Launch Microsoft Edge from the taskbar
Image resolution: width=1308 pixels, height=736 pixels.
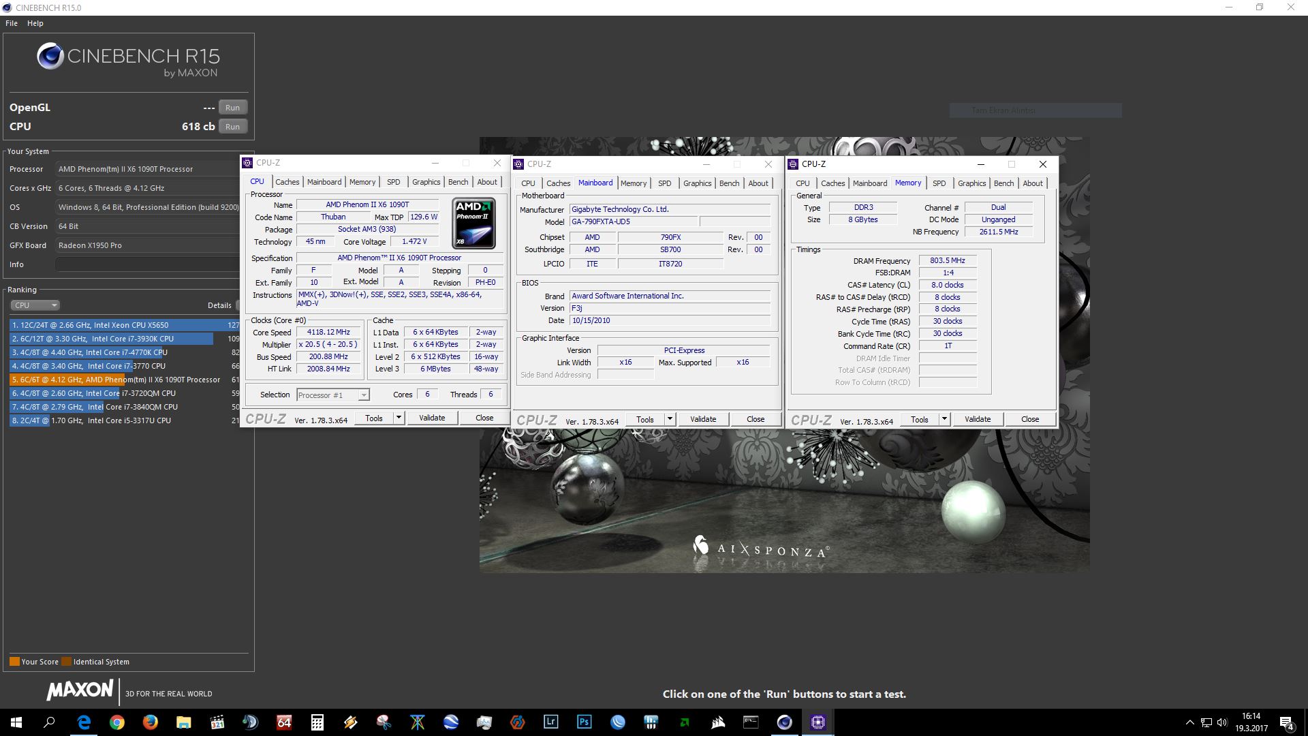click(x=84, y=722)
